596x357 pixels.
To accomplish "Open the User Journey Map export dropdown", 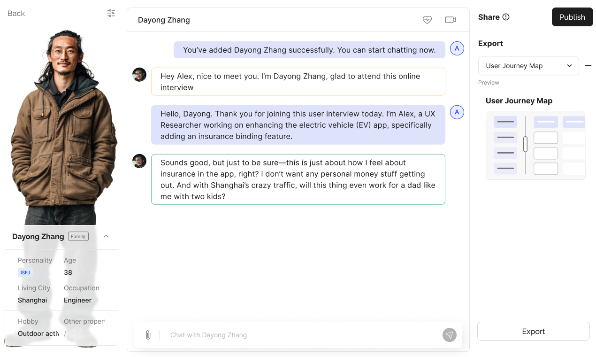I will 528,66.
